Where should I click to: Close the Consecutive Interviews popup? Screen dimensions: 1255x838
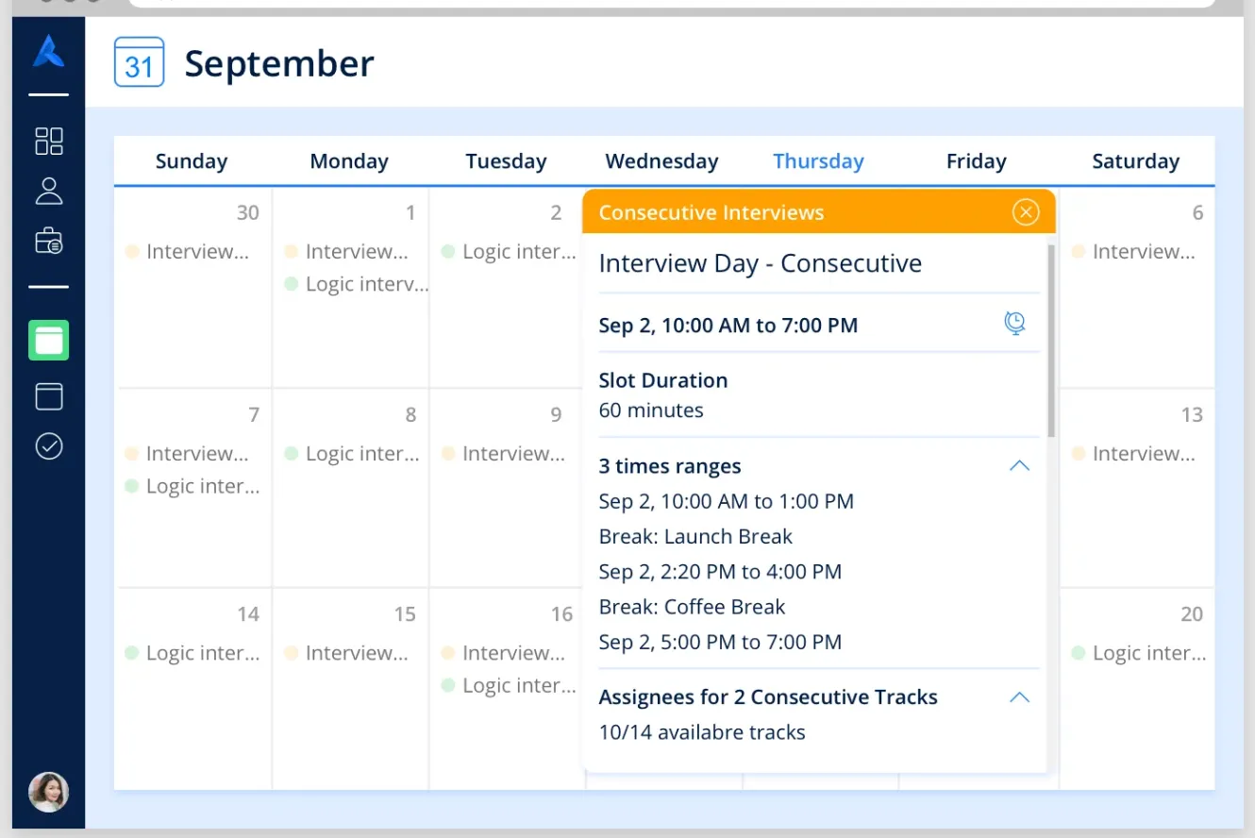(1025, 212)
